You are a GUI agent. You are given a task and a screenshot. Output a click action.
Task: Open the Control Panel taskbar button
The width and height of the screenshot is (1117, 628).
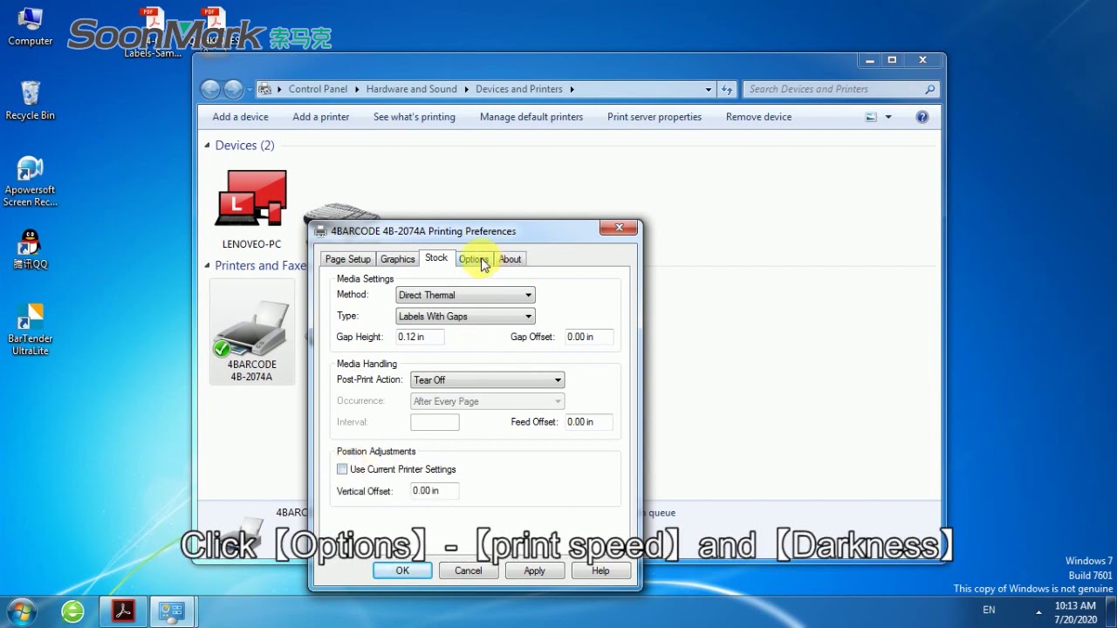tap(172, 611)
